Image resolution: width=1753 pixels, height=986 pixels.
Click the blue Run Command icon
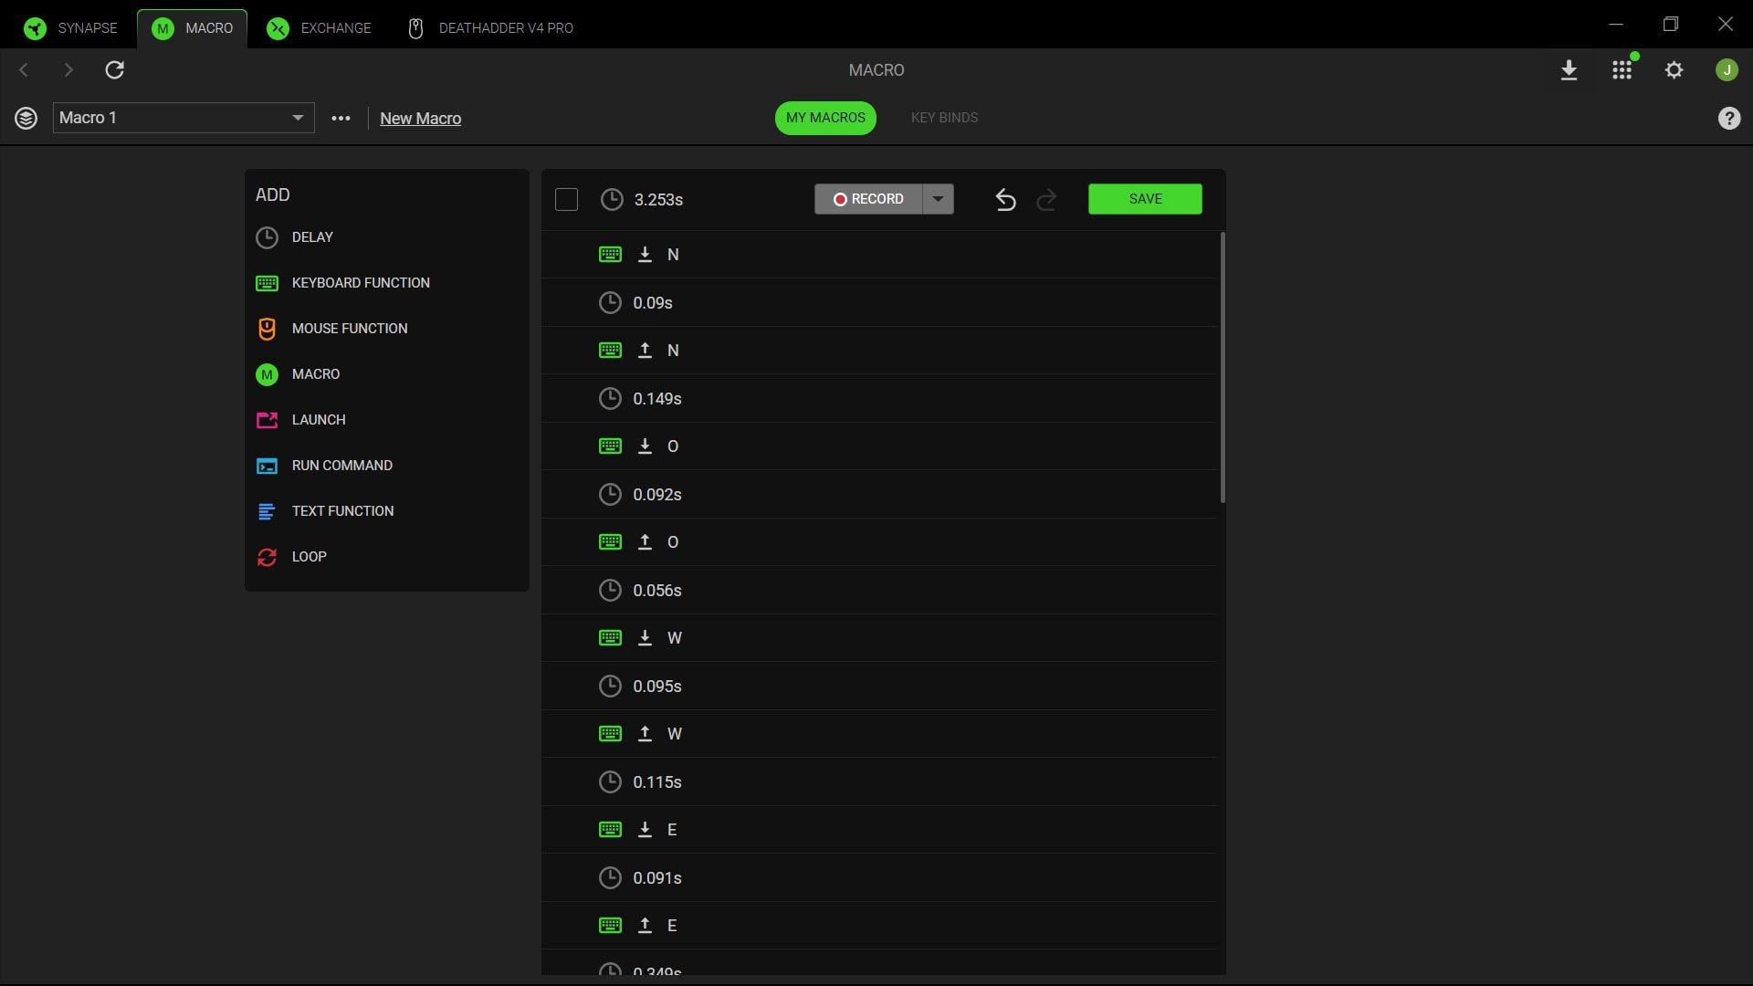267,466
